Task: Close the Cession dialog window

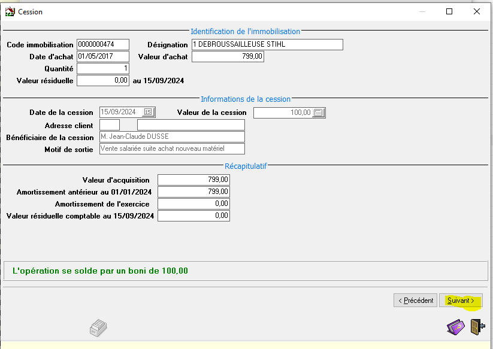Action: [x=477, y=11]
